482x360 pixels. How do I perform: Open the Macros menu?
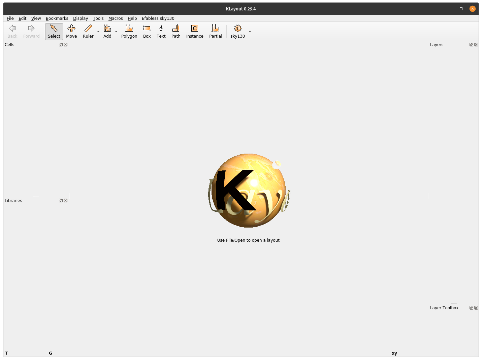116,18
